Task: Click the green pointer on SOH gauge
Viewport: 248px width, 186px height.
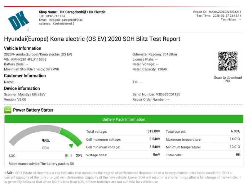Action: (71, 145)
